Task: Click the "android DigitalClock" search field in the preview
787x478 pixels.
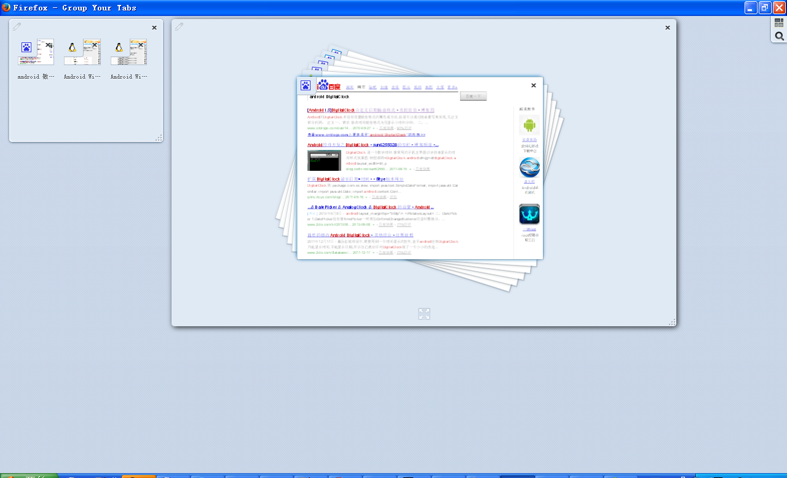Action: coord(383,96)
